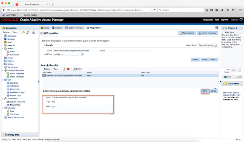This screenshot has width=244, height=142.
Task: Open the Patterns navigation icon
Action: pyautogui.click(x=5, y=61)
